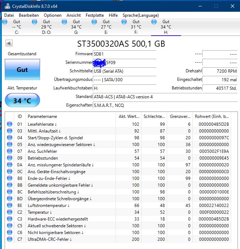Click status orb for Temperatur row C2
Viewport: 240px width, 249px height.
coord(10,212)
